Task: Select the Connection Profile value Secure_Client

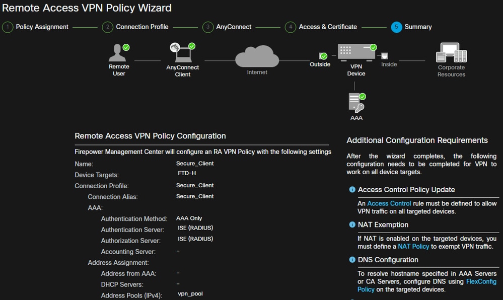Action: tap(195, 185)
